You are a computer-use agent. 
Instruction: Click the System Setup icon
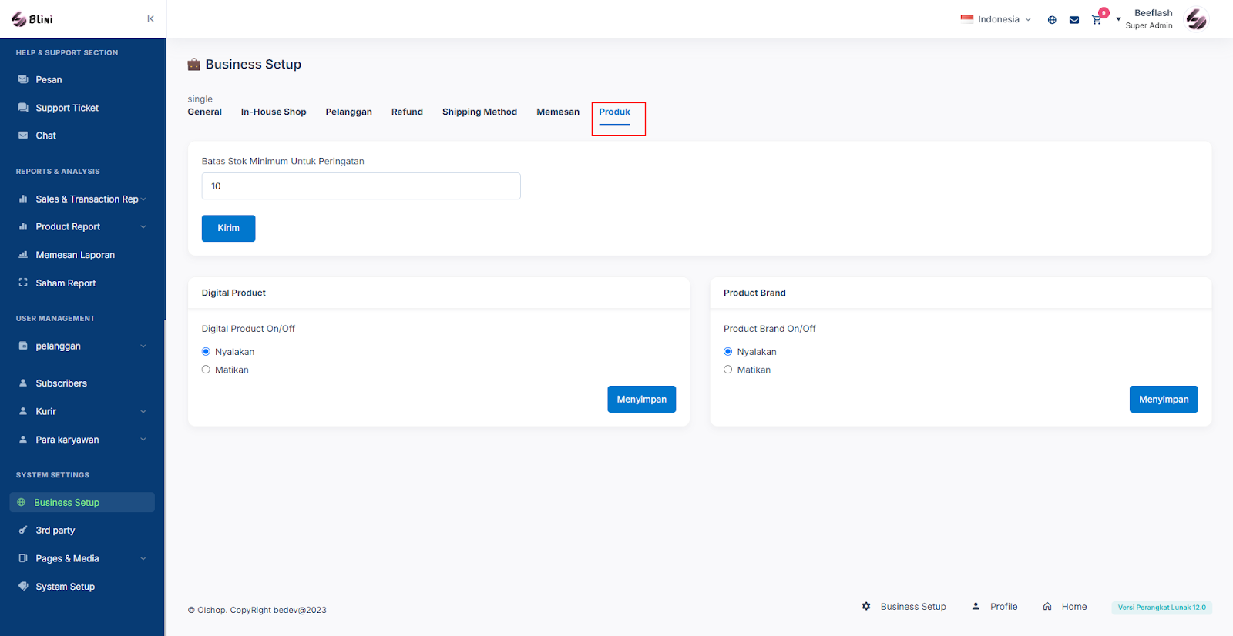pyautogui.click(x=23, y=586)
